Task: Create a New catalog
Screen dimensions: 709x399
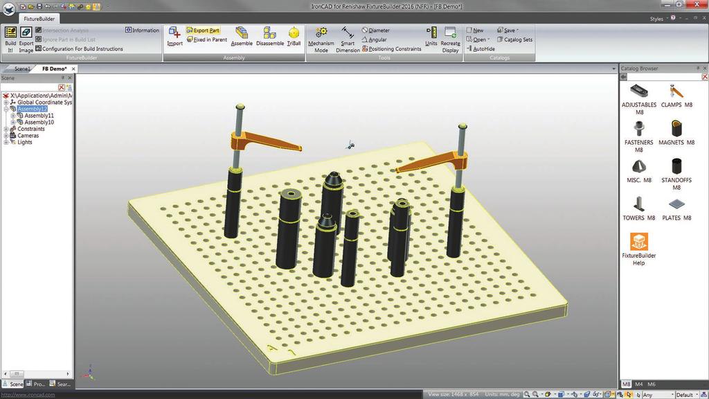Action: pos(475,30)
